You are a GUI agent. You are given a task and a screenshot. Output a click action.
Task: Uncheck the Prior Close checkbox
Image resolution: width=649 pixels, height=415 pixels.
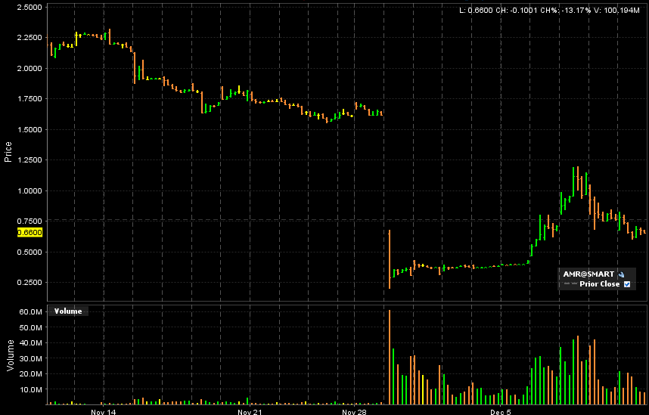[x=627, y=284]
